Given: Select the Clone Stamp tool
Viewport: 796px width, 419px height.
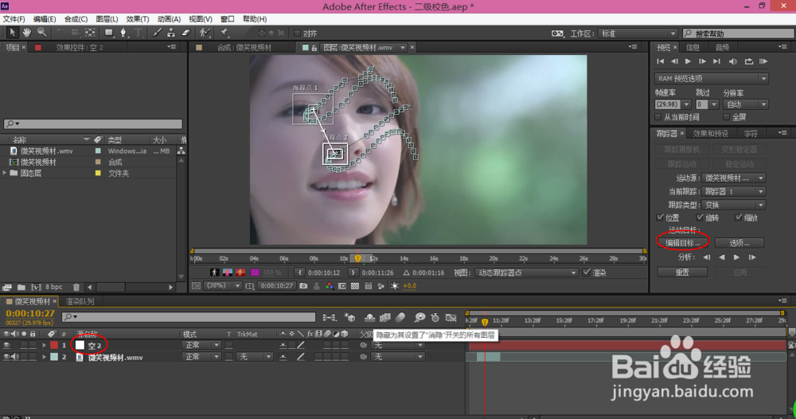Looking at the screenshot, I should click(171, 33).
